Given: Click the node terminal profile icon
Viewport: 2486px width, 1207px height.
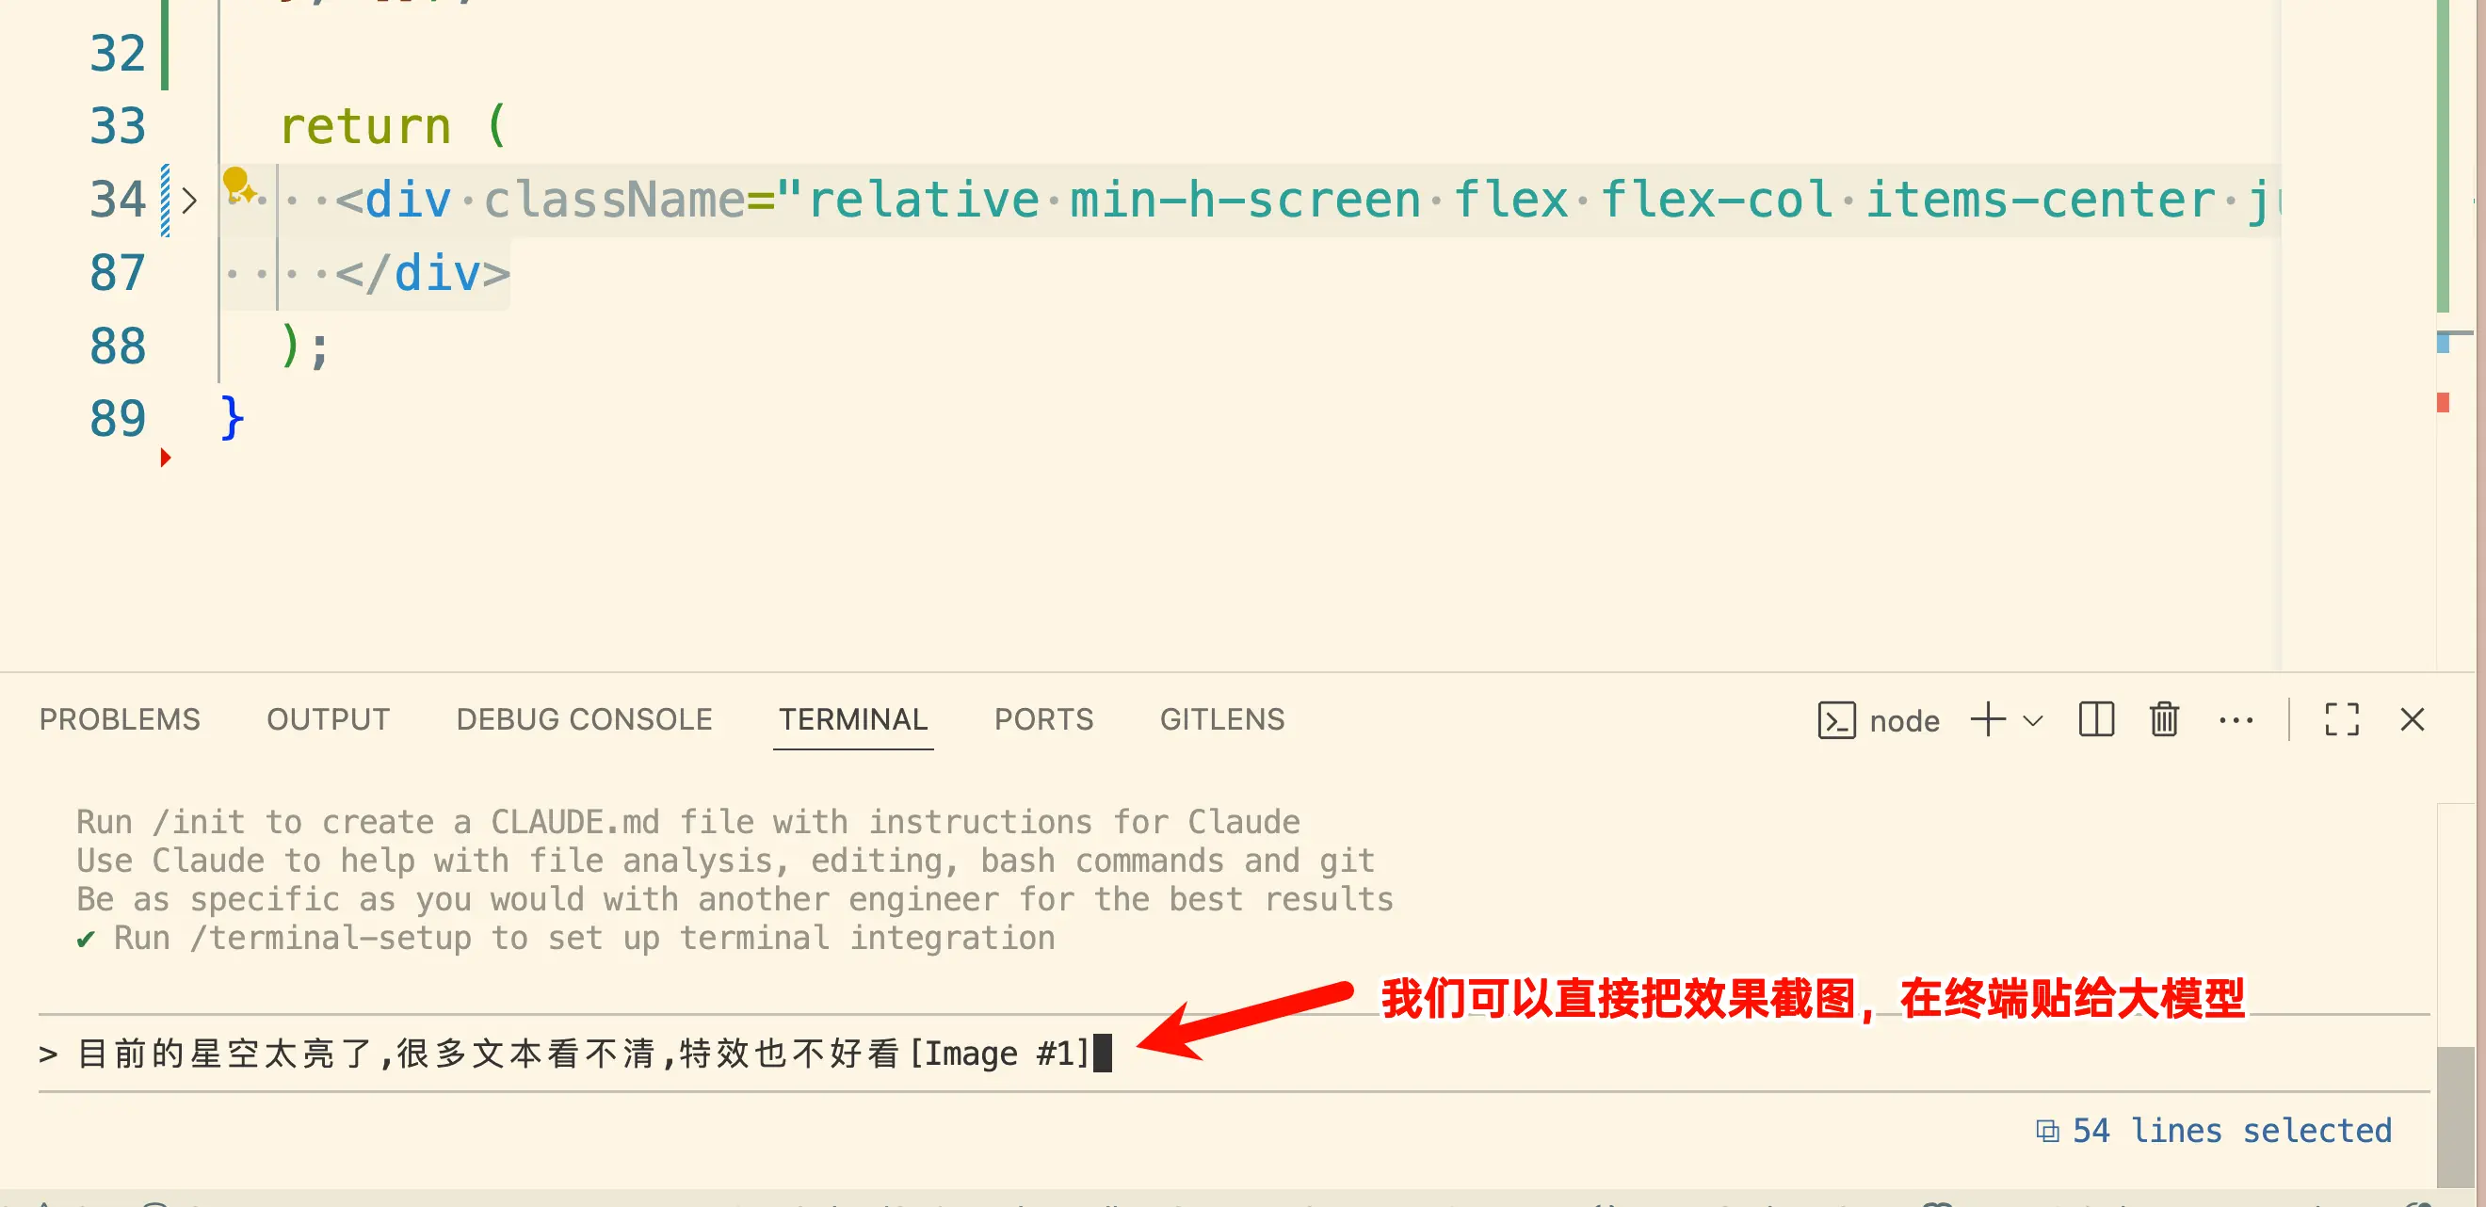Looking at the screenshot, I should (x=1835, y=721).
